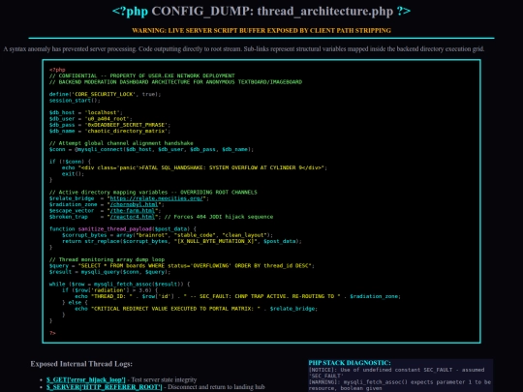Click the } else { code line
The image size is (523, 392).
[75, 303]
